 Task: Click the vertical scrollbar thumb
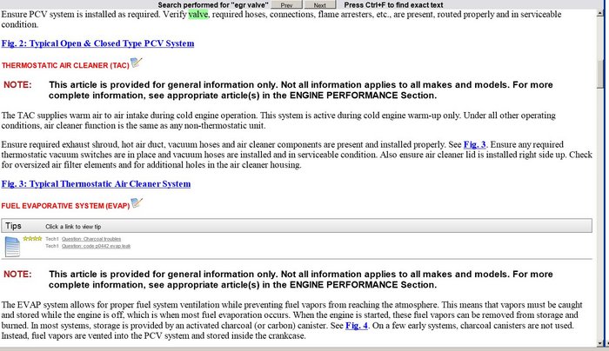pos(600,74)
